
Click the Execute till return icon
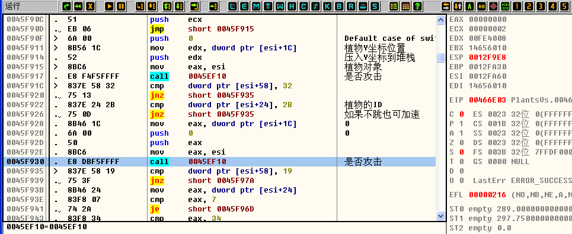pyautogui.click(x=195, y=6)
